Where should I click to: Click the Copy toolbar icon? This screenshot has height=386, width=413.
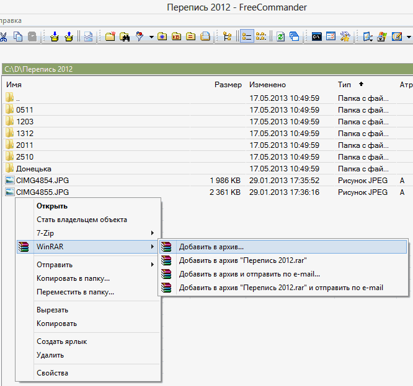click(x=18, y=36)
